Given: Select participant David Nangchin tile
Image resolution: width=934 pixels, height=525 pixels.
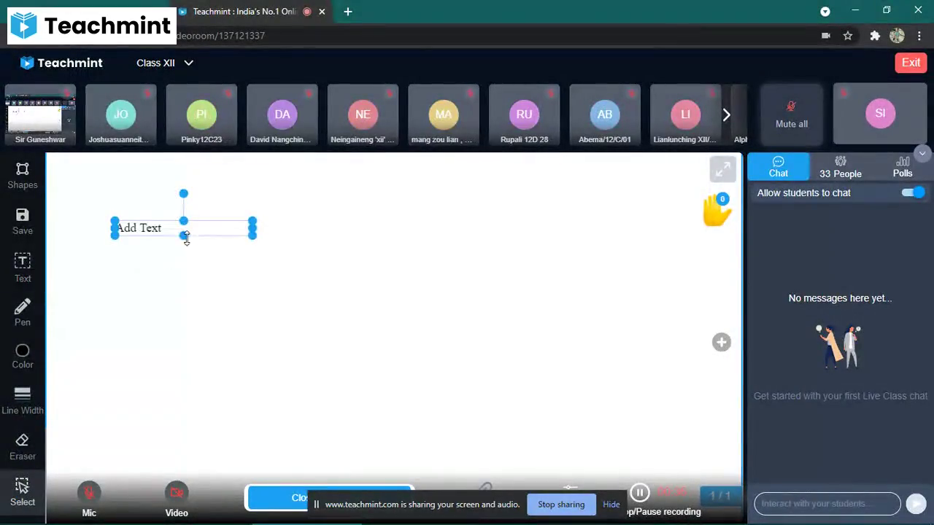Looking at the screenshot, I should pyautogui.click(x=282, y=114).
